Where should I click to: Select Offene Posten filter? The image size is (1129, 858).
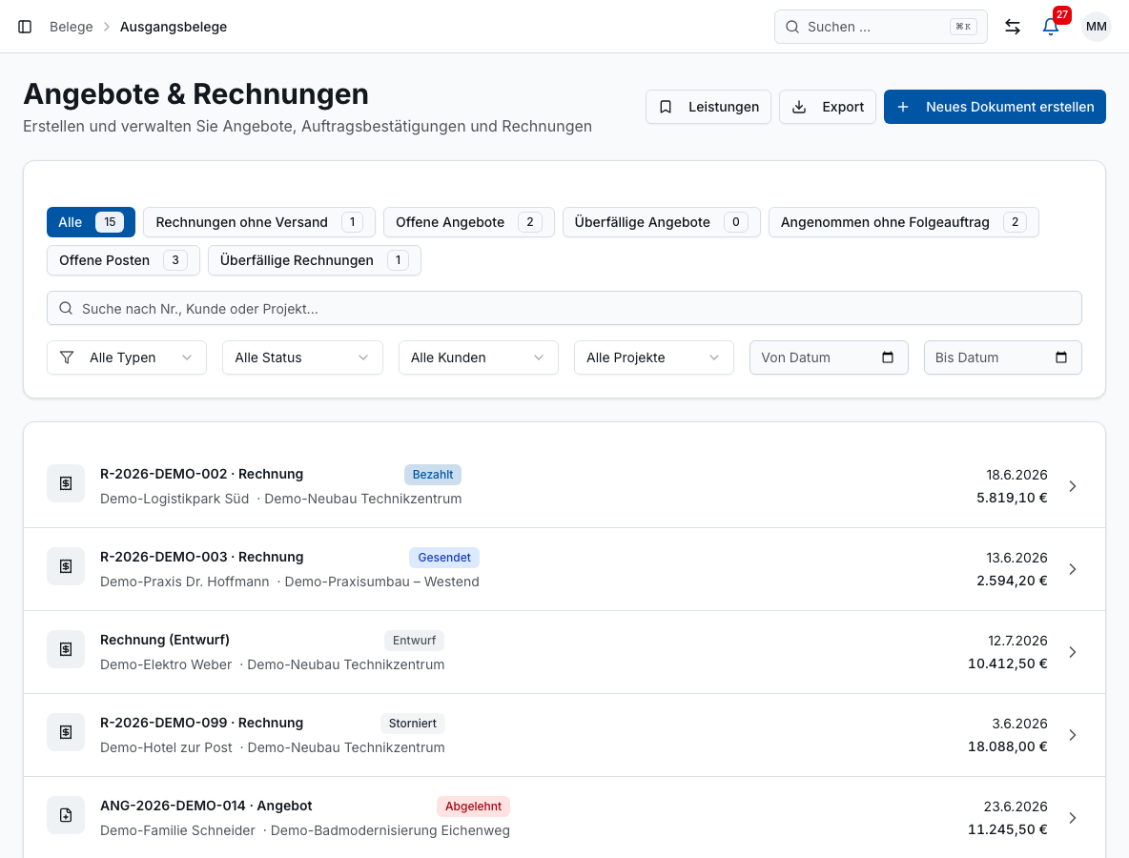123,260
